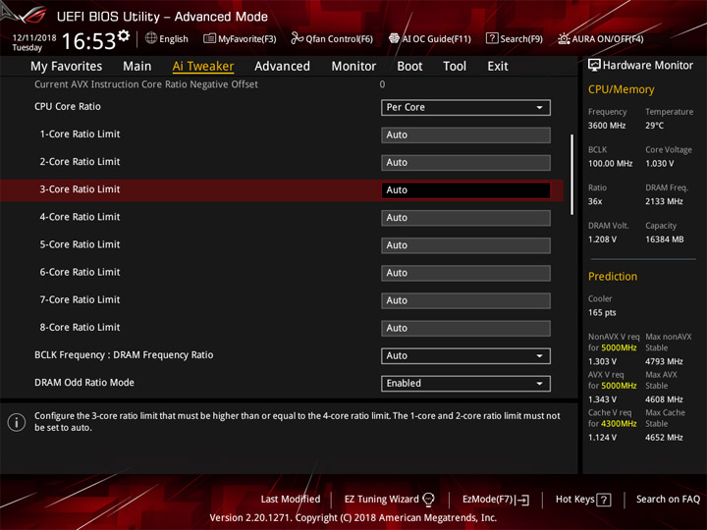Image resolution: width=707 pixels, height=530 pixels.
Task: Click the Prediction section heading
Action: (x=613, y=277)
